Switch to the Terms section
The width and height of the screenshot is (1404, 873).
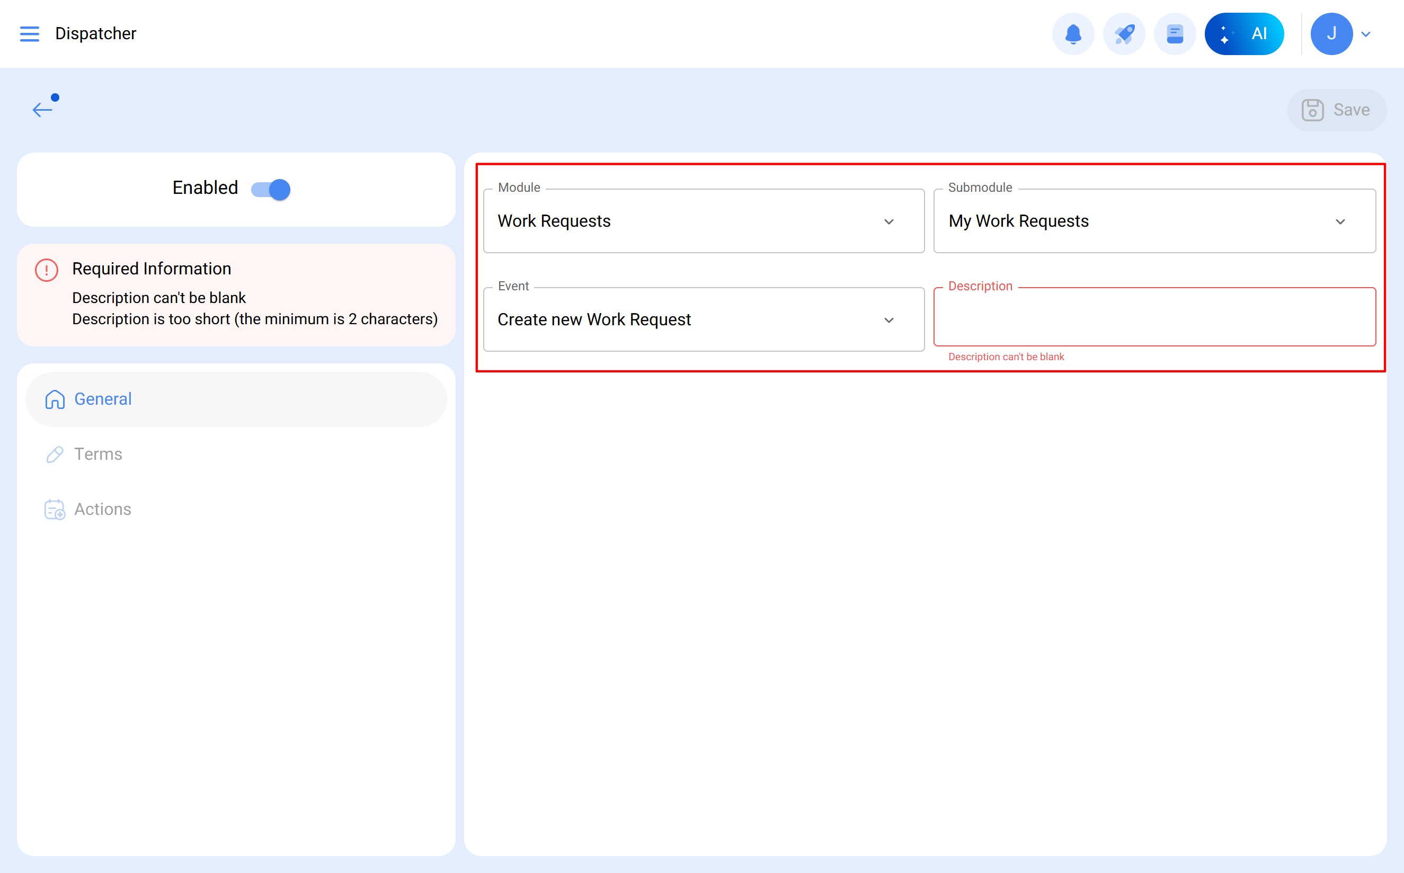tap(98, 455)
